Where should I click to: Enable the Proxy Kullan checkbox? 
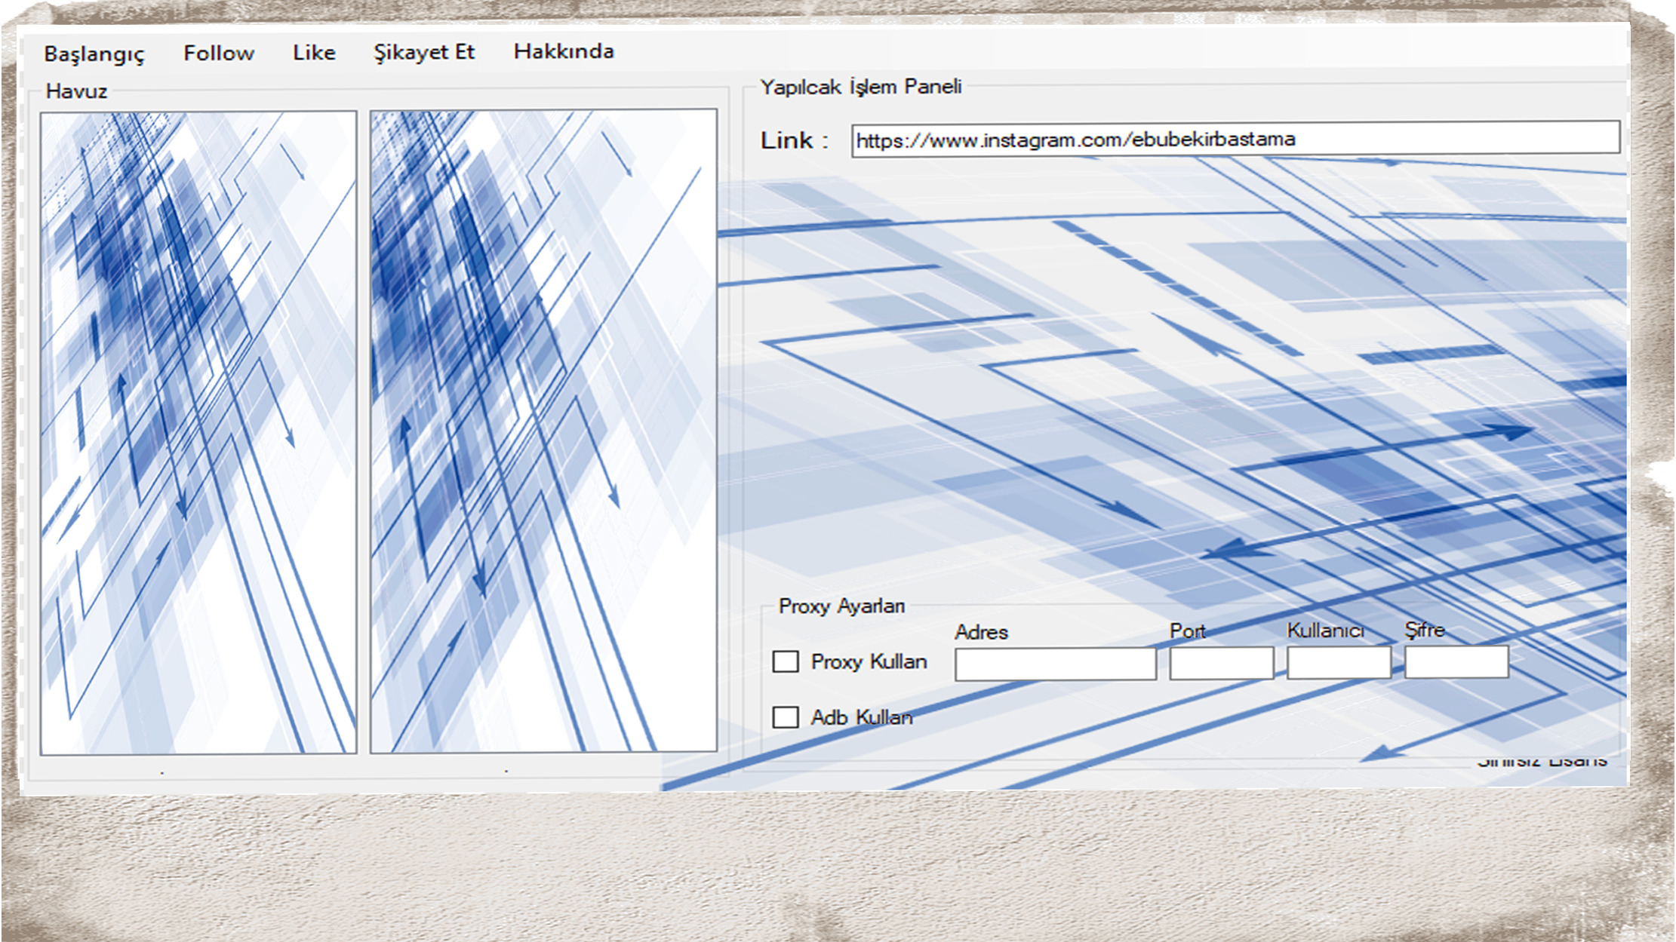[786, 661]
